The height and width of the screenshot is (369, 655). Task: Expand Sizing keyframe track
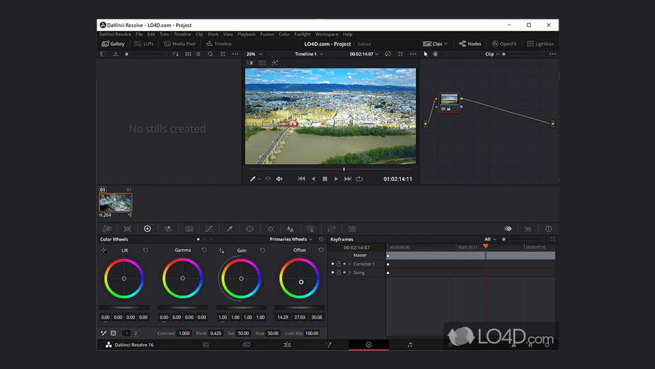coord(350,273)
